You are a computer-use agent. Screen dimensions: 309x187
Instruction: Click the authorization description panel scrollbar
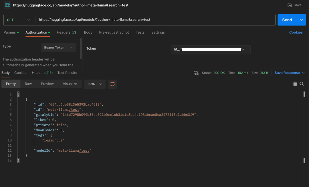(x=81, y=49)
